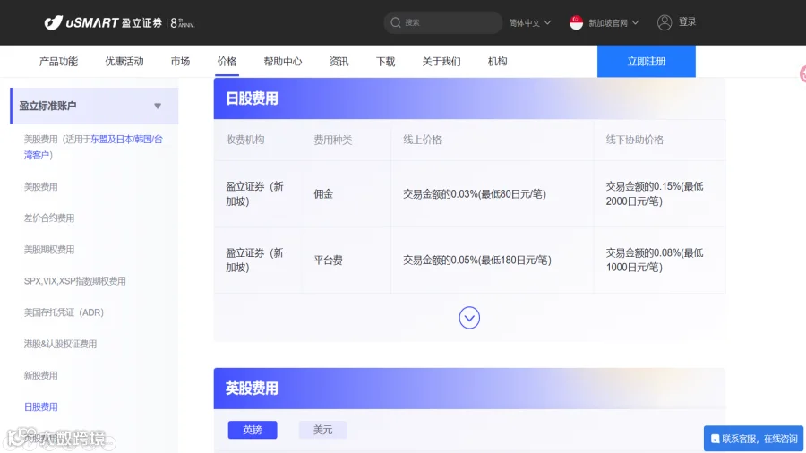
Task: Go to 新股费用 in the sidebar
Action: (40, 375)
